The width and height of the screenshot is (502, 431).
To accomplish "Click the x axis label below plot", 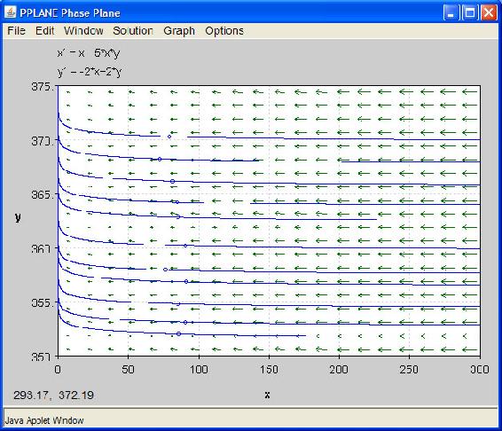I will (267, 395).
